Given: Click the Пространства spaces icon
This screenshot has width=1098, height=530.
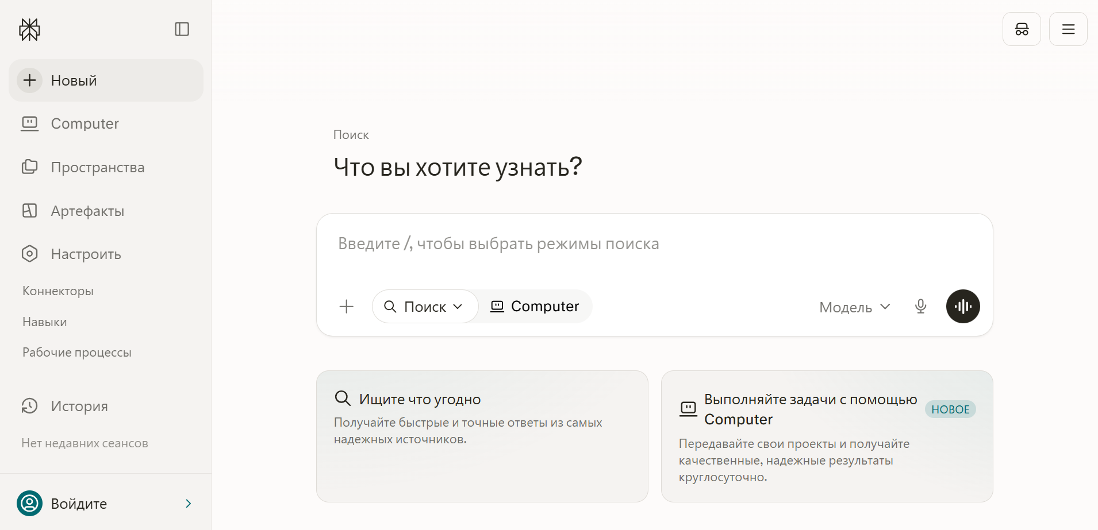Looking at the screenshot, I should pos(29,167).
